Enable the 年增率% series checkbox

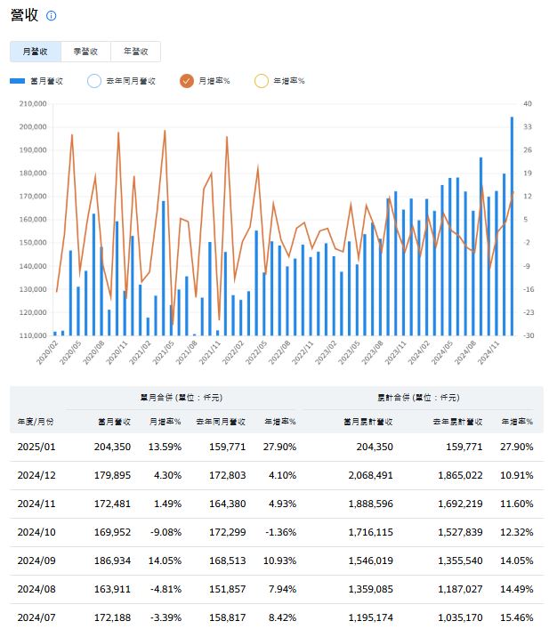(262, 81)
